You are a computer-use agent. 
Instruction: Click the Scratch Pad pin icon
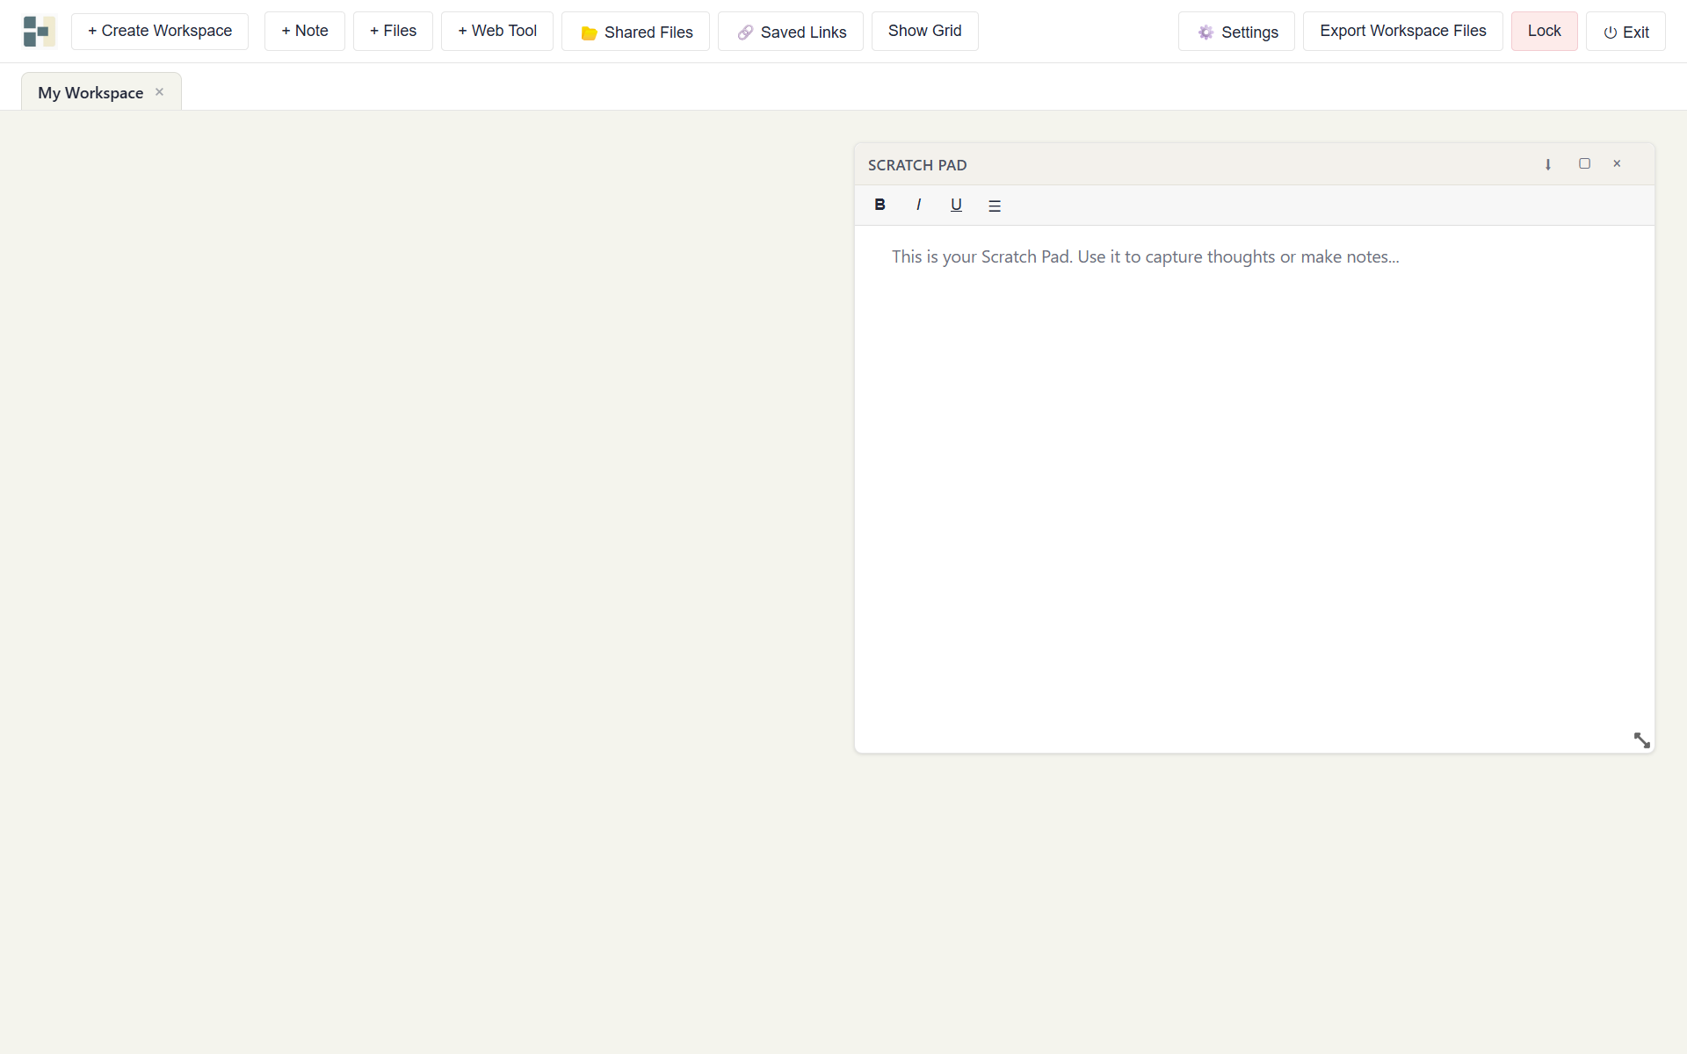click(1548, 164)
